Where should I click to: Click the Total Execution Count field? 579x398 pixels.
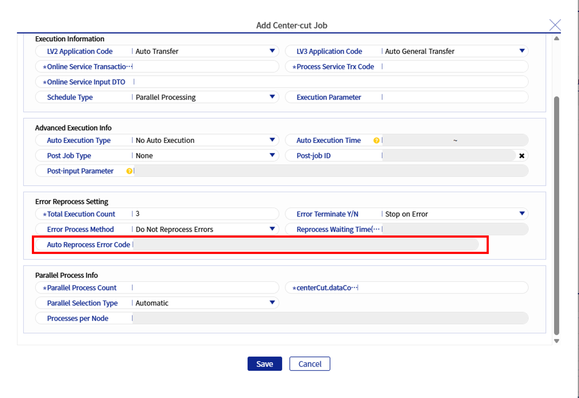[x=205, y=214]
